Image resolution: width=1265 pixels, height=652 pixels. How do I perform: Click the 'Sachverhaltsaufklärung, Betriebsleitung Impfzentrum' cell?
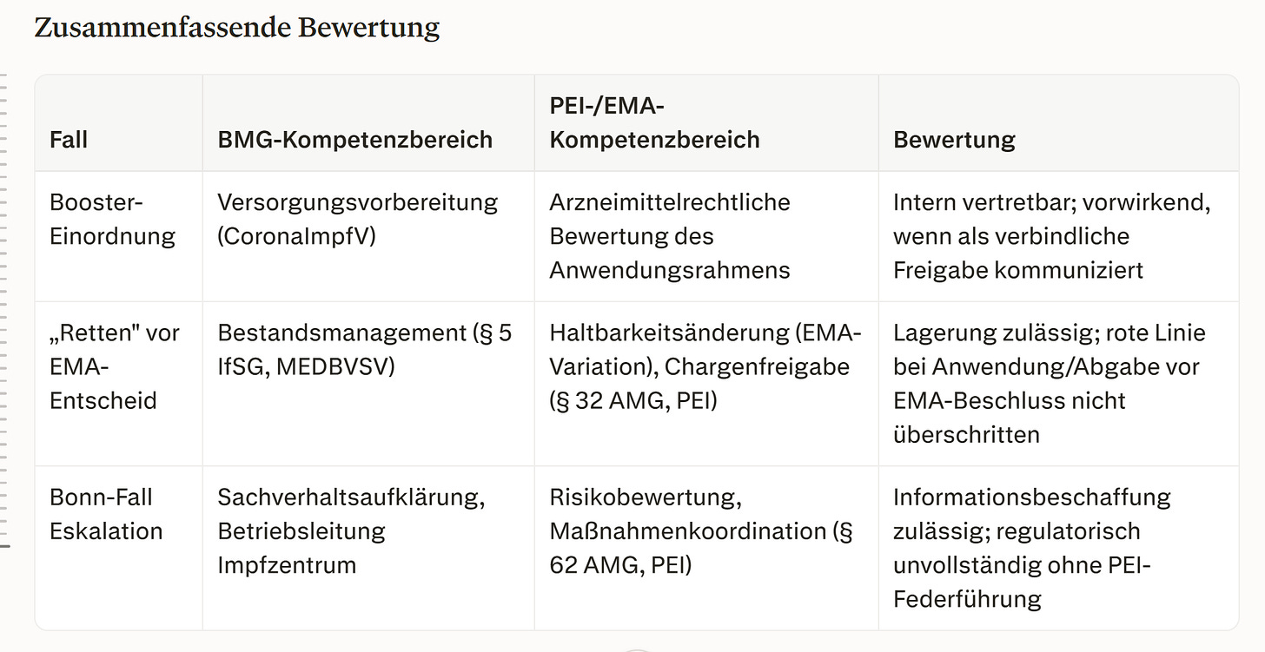[351, 530]
